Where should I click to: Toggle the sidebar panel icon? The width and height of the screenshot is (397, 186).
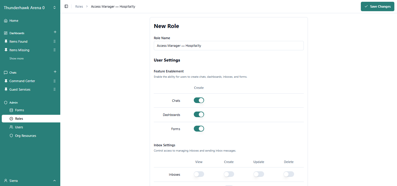pos(66,6)
